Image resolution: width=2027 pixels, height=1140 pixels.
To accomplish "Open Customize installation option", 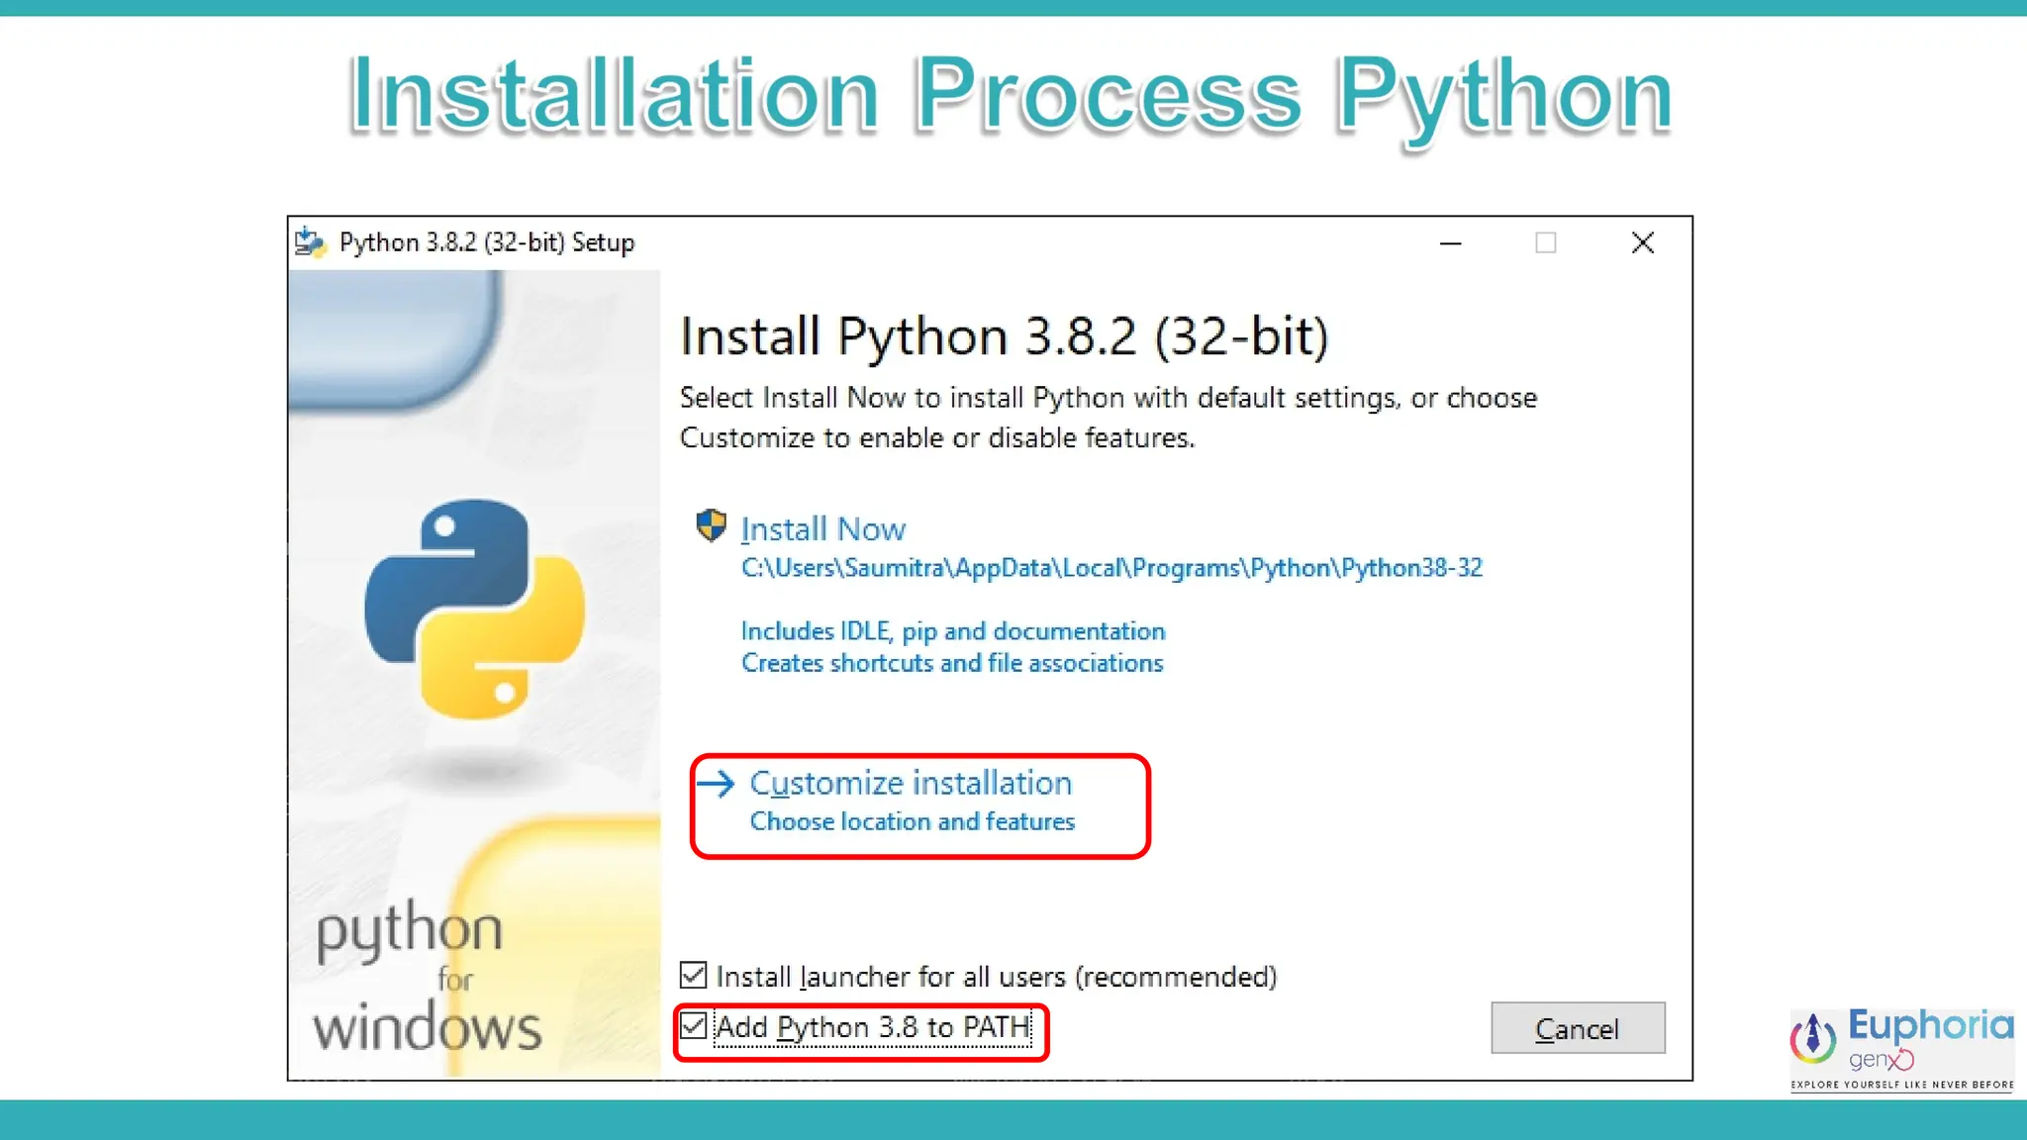I will (910, 784).
